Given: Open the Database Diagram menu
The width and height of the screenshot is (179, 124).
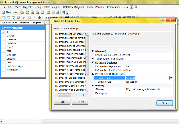Looking at the screenshot, I should point(74,7).
